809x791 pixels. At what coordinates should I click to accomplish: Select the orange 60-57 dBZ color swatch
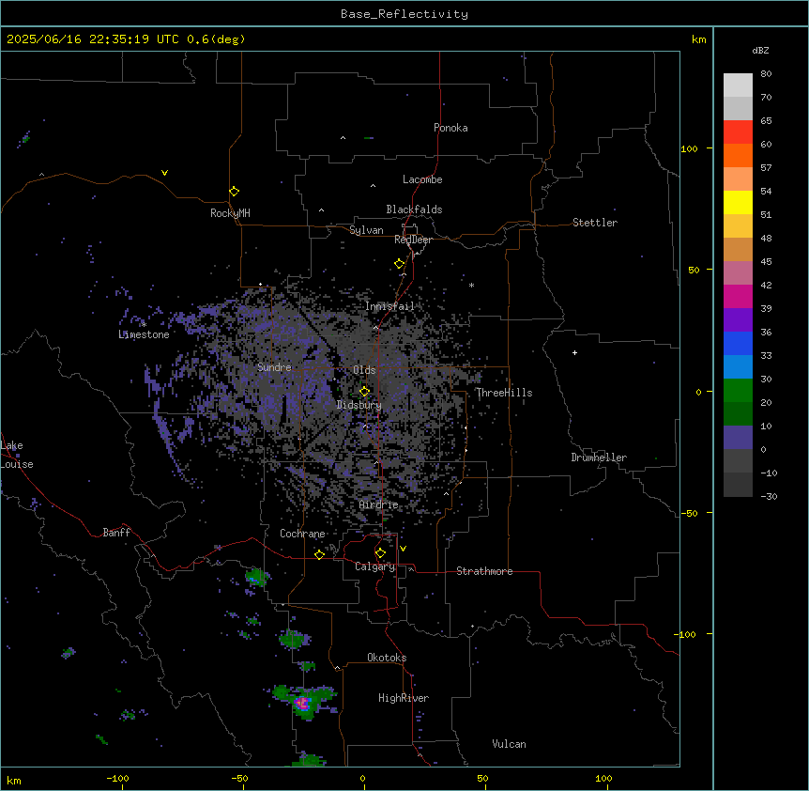click(x=738, y=156)
